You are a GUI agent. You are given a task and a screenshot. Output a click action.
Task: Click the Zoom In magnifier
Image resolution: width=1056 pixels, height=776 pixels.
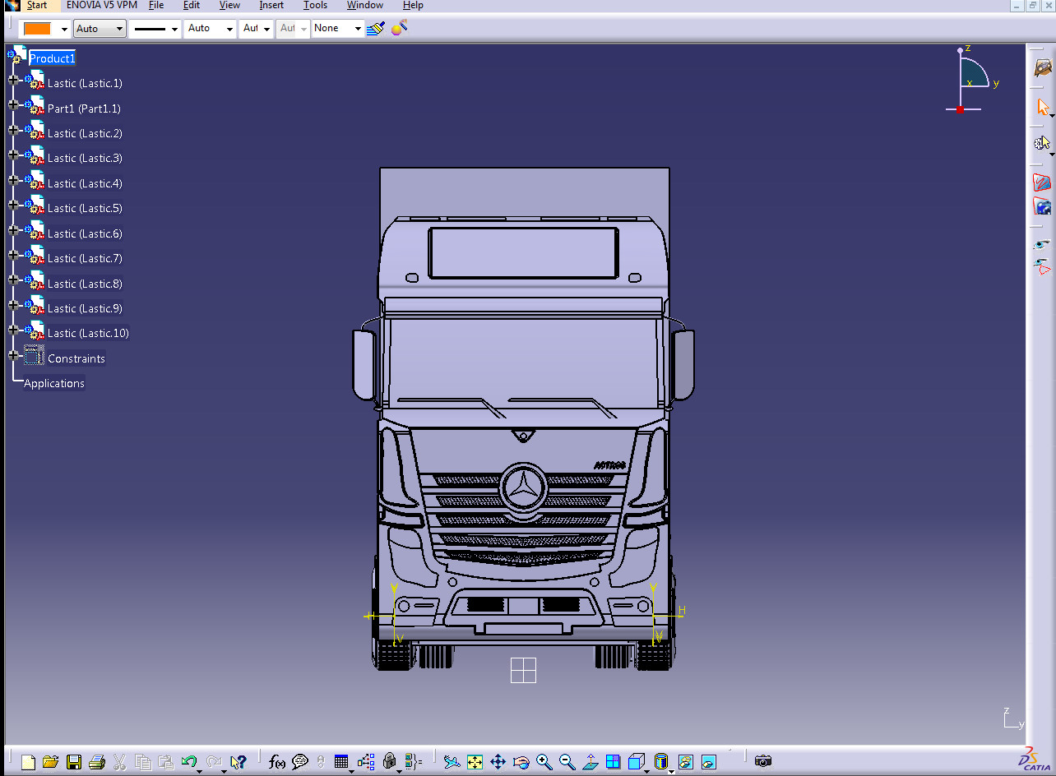point(544,762)
